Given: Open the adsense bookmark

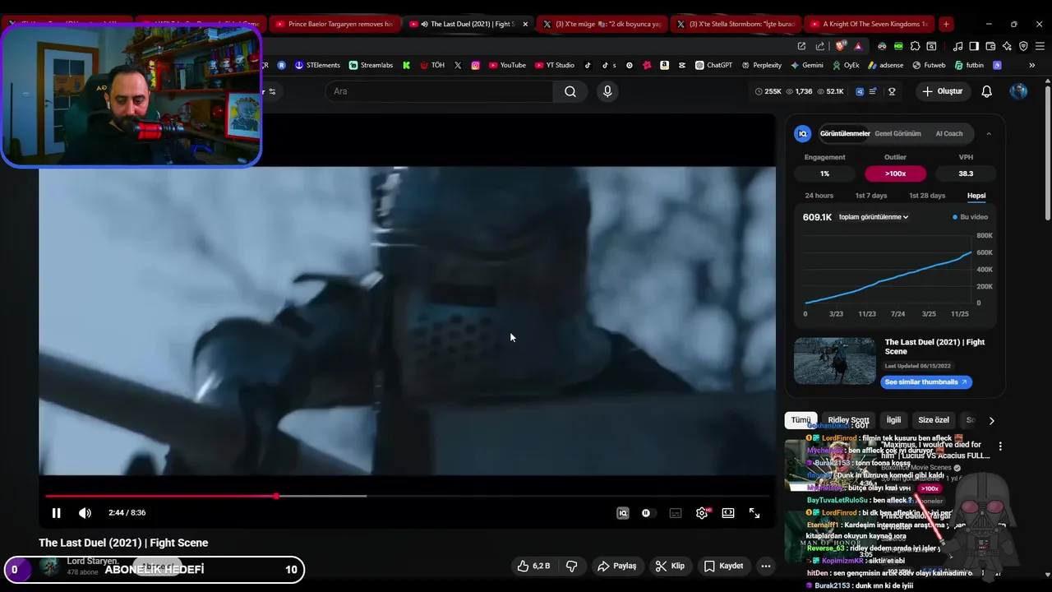Looking at the screenshot, I should pos(885,65).
